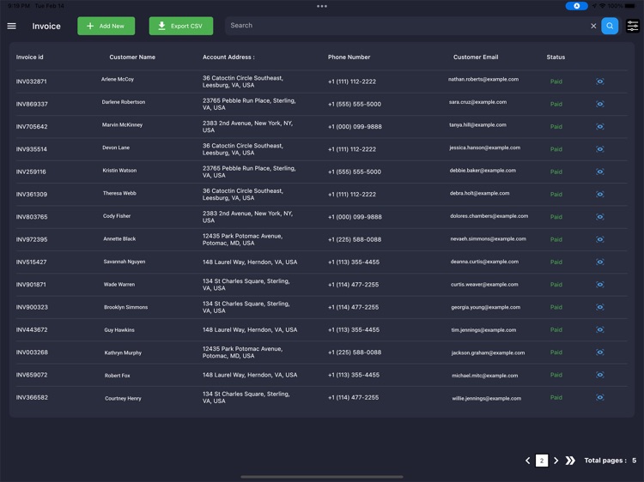Image resolution: width=644 pixels, height=482 pixels.
Task: Click email nathan.roberts@example.com
Action: (x=483, y=79)
